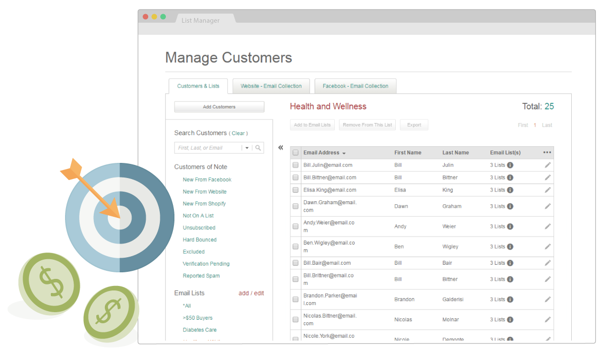
Task: Toggle the select-all header checkbox
Action: (295, 153)
